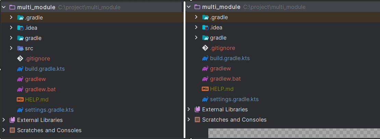Select gradlew file name in left panel
This screenshot has width=380, height=139.
(x=35, y=79)
